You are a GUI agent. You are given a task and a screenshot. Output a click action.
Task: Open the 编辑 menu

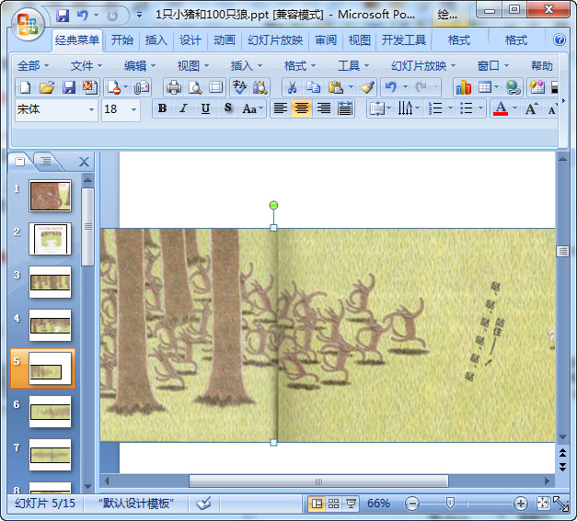140,66
